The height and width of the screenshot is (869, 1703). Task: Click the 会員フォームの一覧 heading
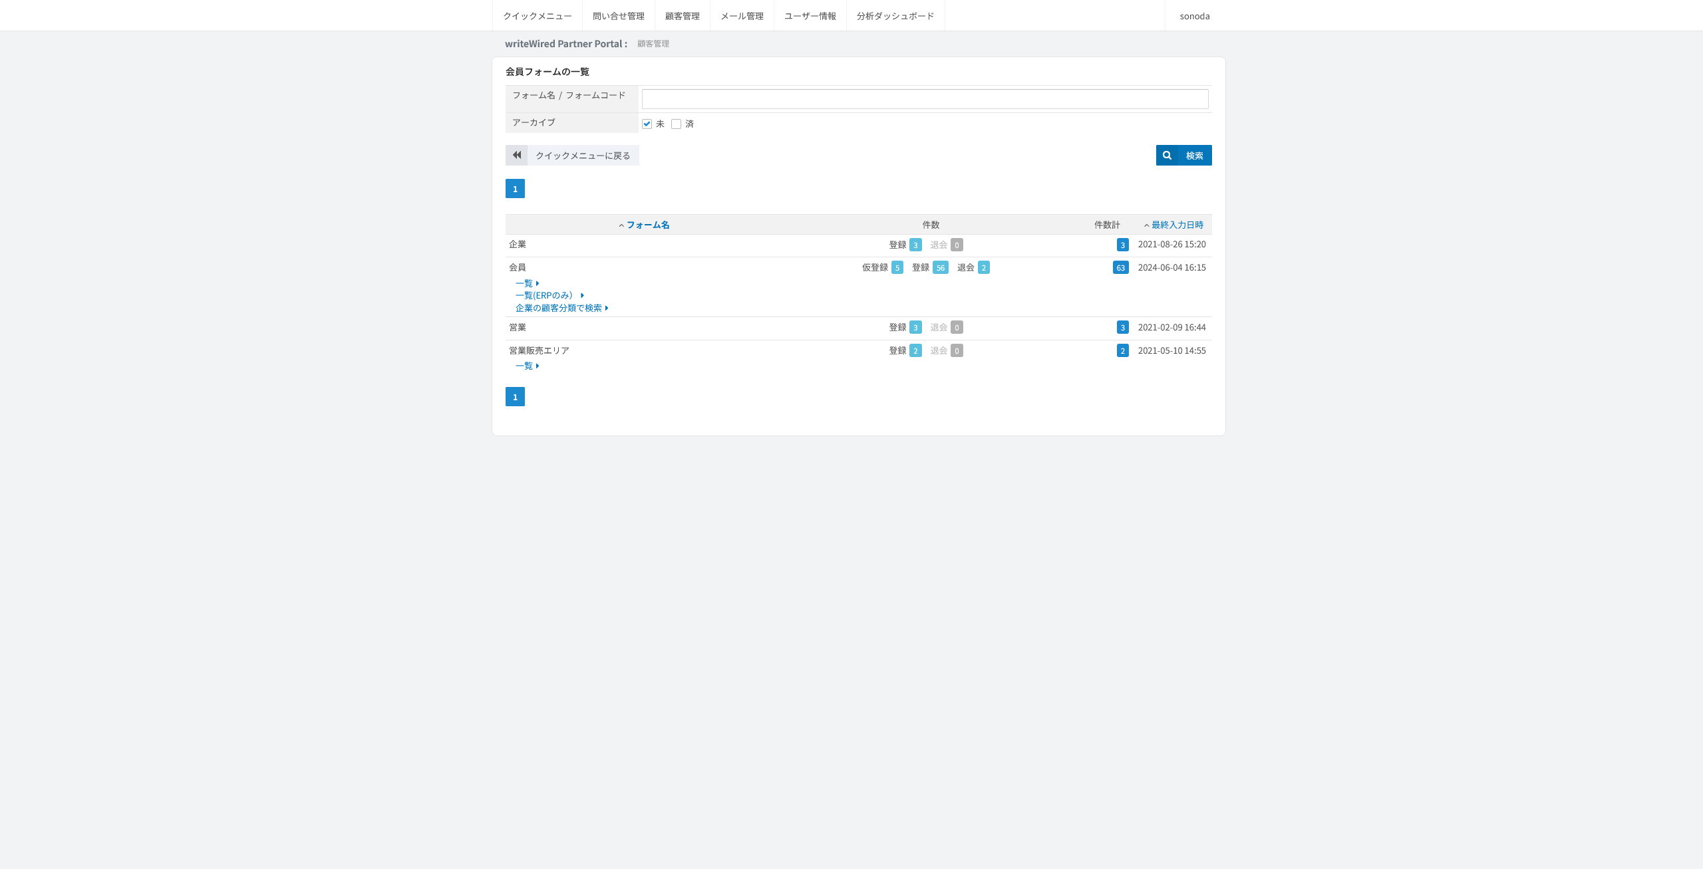[547, 71]
